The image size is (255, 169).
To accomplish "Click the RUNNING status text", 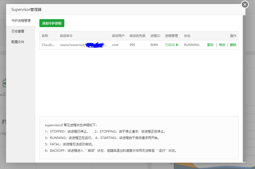I will (x=191, y=45).
